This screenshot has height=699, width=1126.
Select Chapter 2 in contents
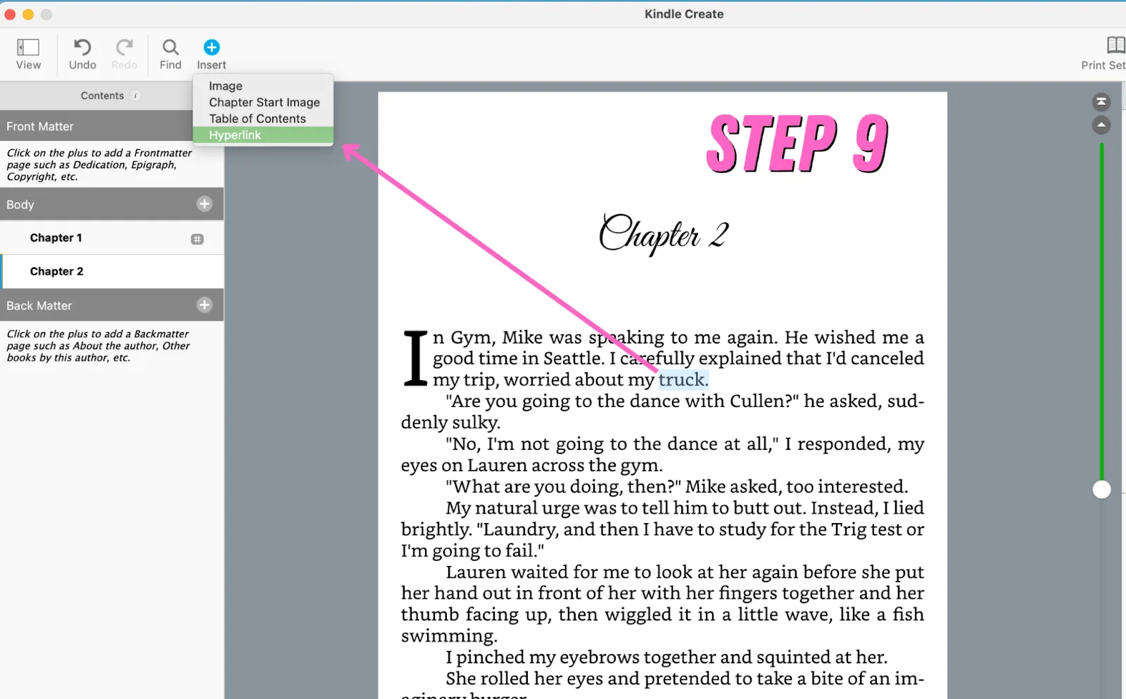pyautogui.click(x=112, y=272)
